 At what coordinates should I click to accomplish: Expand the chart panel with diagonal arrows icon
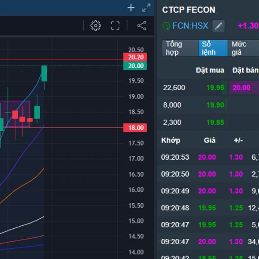point(146,8)
